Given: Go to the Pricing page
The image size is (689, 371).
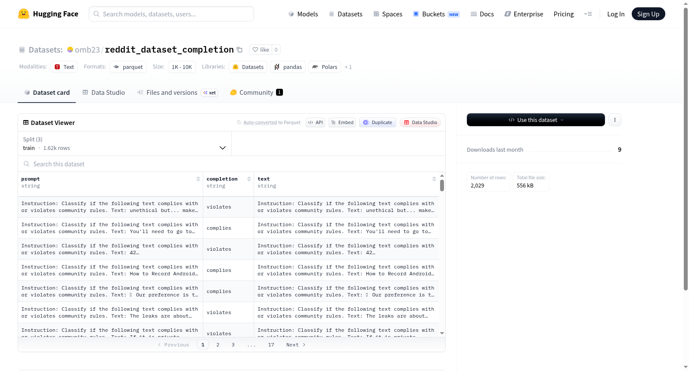Looking at the screenshot, I should point(564,14).
